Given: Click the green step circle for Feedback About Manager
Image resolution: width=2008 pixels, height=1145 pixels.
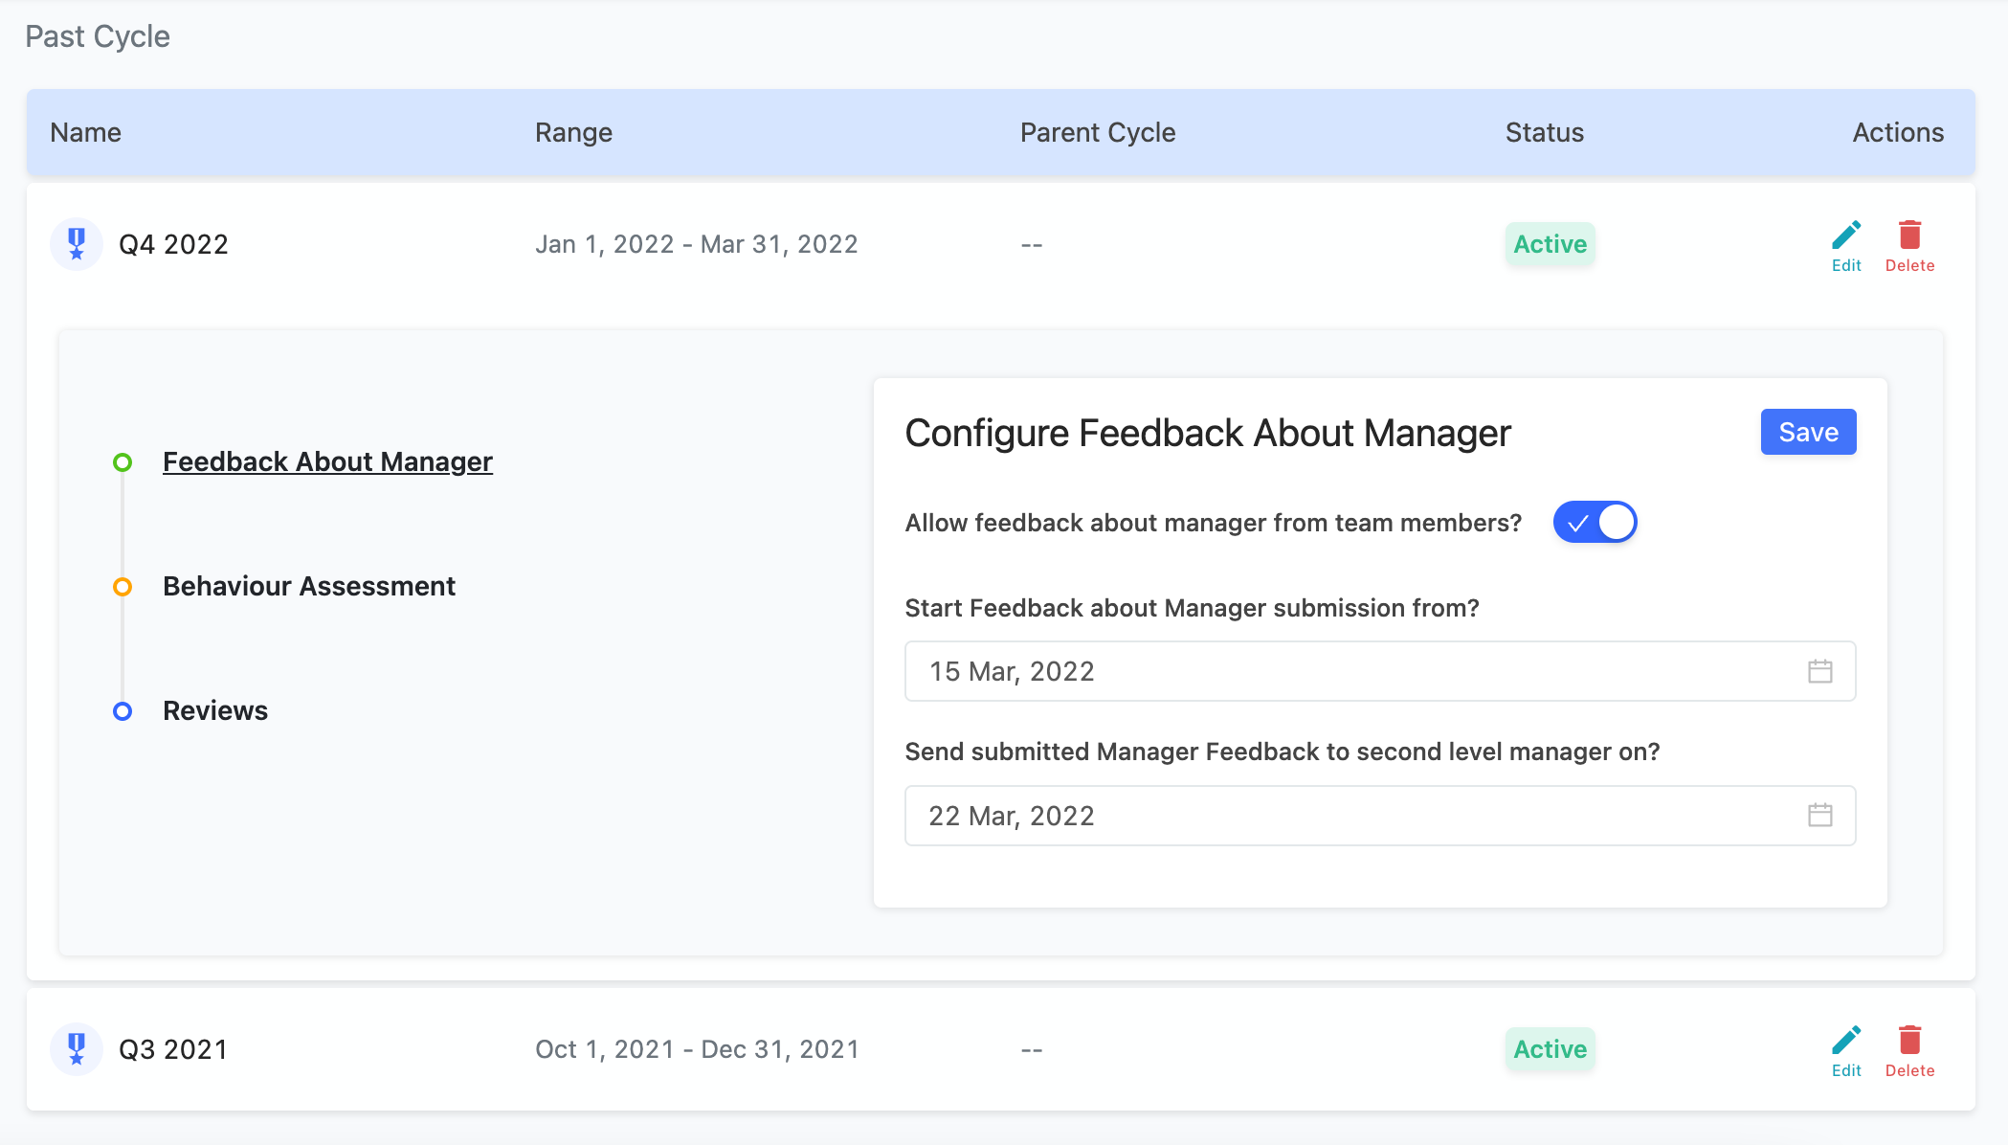Looking at the screenshot, I should (123, 462).
